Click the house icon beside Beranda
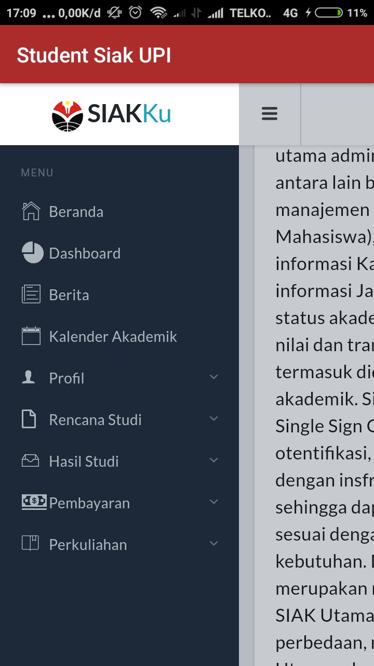The image size is (374, 666). click(31, 211)
